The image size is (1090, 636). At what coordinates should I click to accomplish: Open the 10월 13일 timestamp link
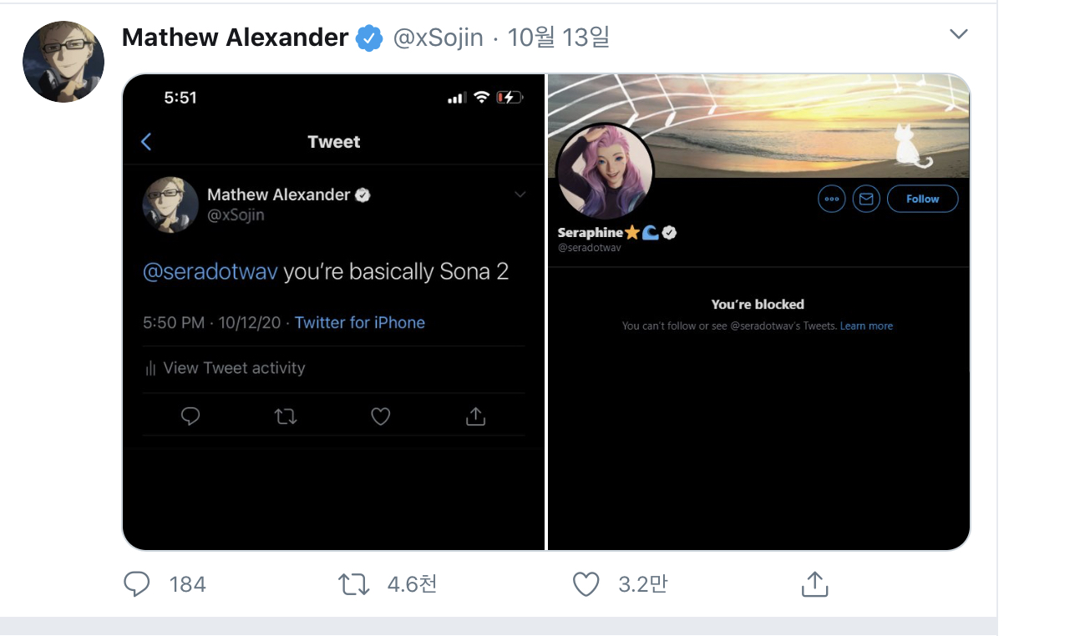[558, 38]
